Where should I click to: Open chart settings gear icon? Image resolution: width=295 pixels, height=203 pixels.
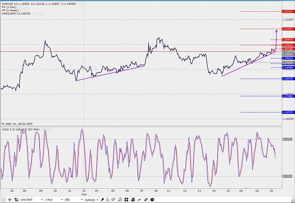point(152,200)
